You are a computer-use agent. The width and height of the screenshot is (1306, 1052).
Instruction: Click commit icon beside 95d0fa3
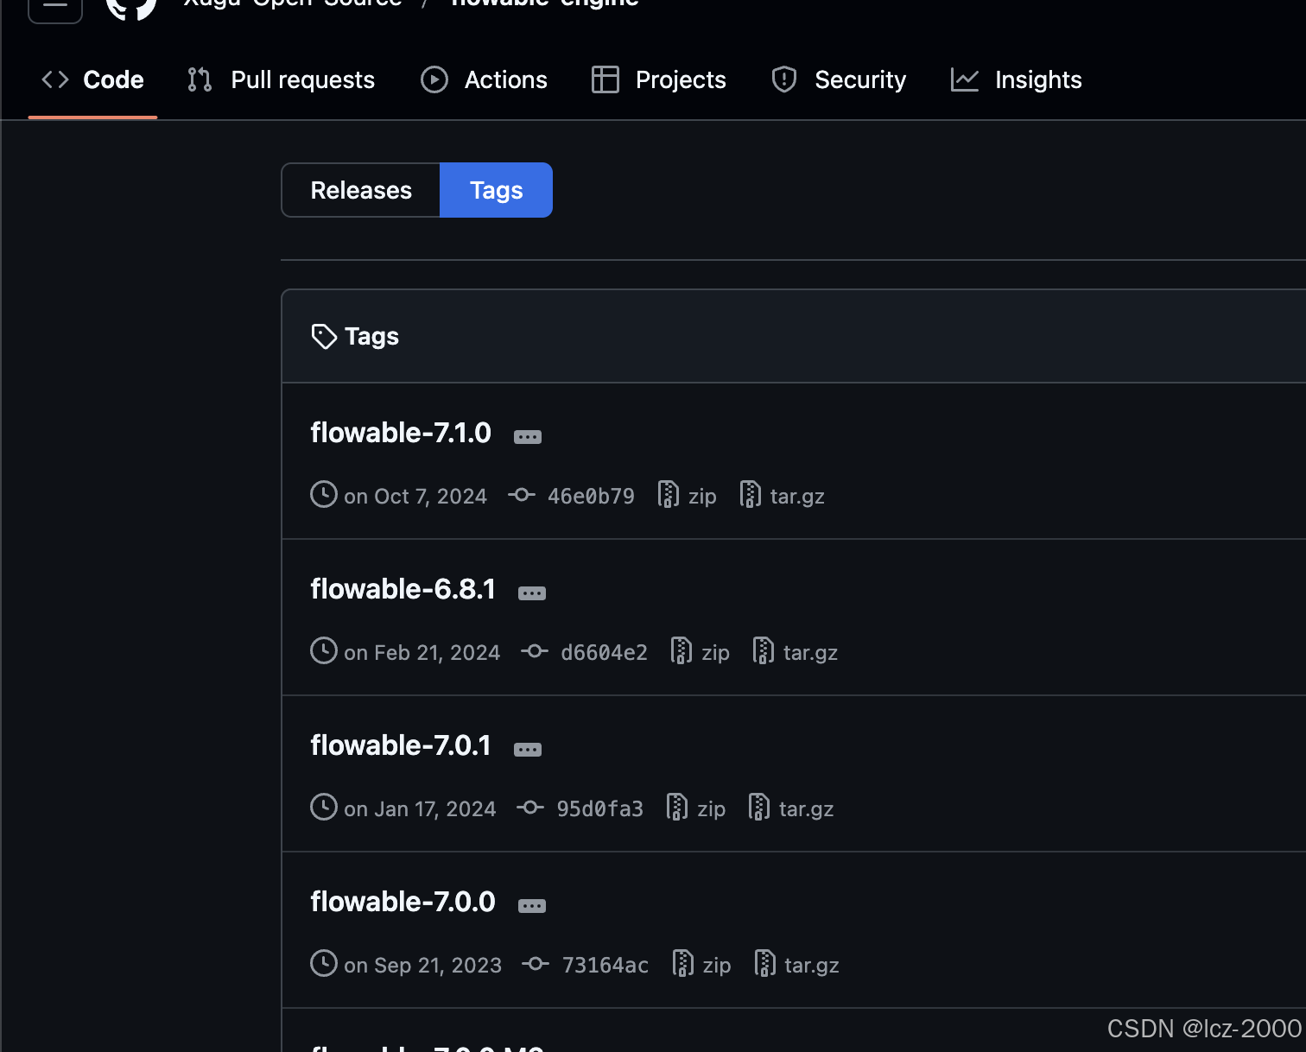530,808
